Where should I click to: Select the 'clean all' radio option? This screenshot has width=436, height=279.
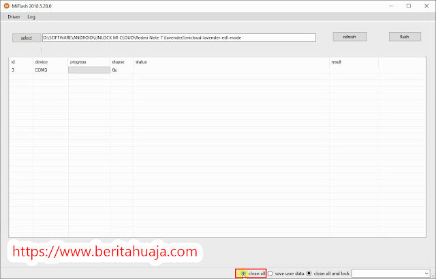click(243, 274)
